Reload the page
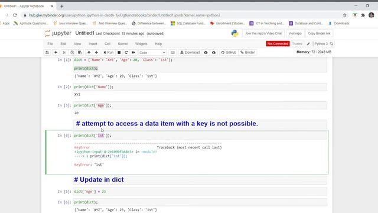378x213 pixels. click(x=15, y=15)
